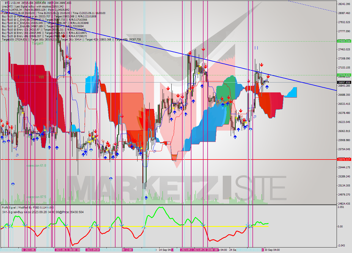Viewport: 352px width, 253px height.
Task: Click the green 27024.631 price tag
Action: (x=344, y=75)
